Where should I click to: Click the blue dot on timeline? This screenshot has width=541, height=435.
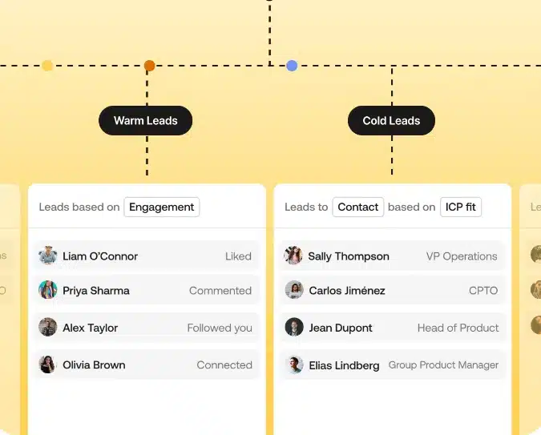(292, 66)
